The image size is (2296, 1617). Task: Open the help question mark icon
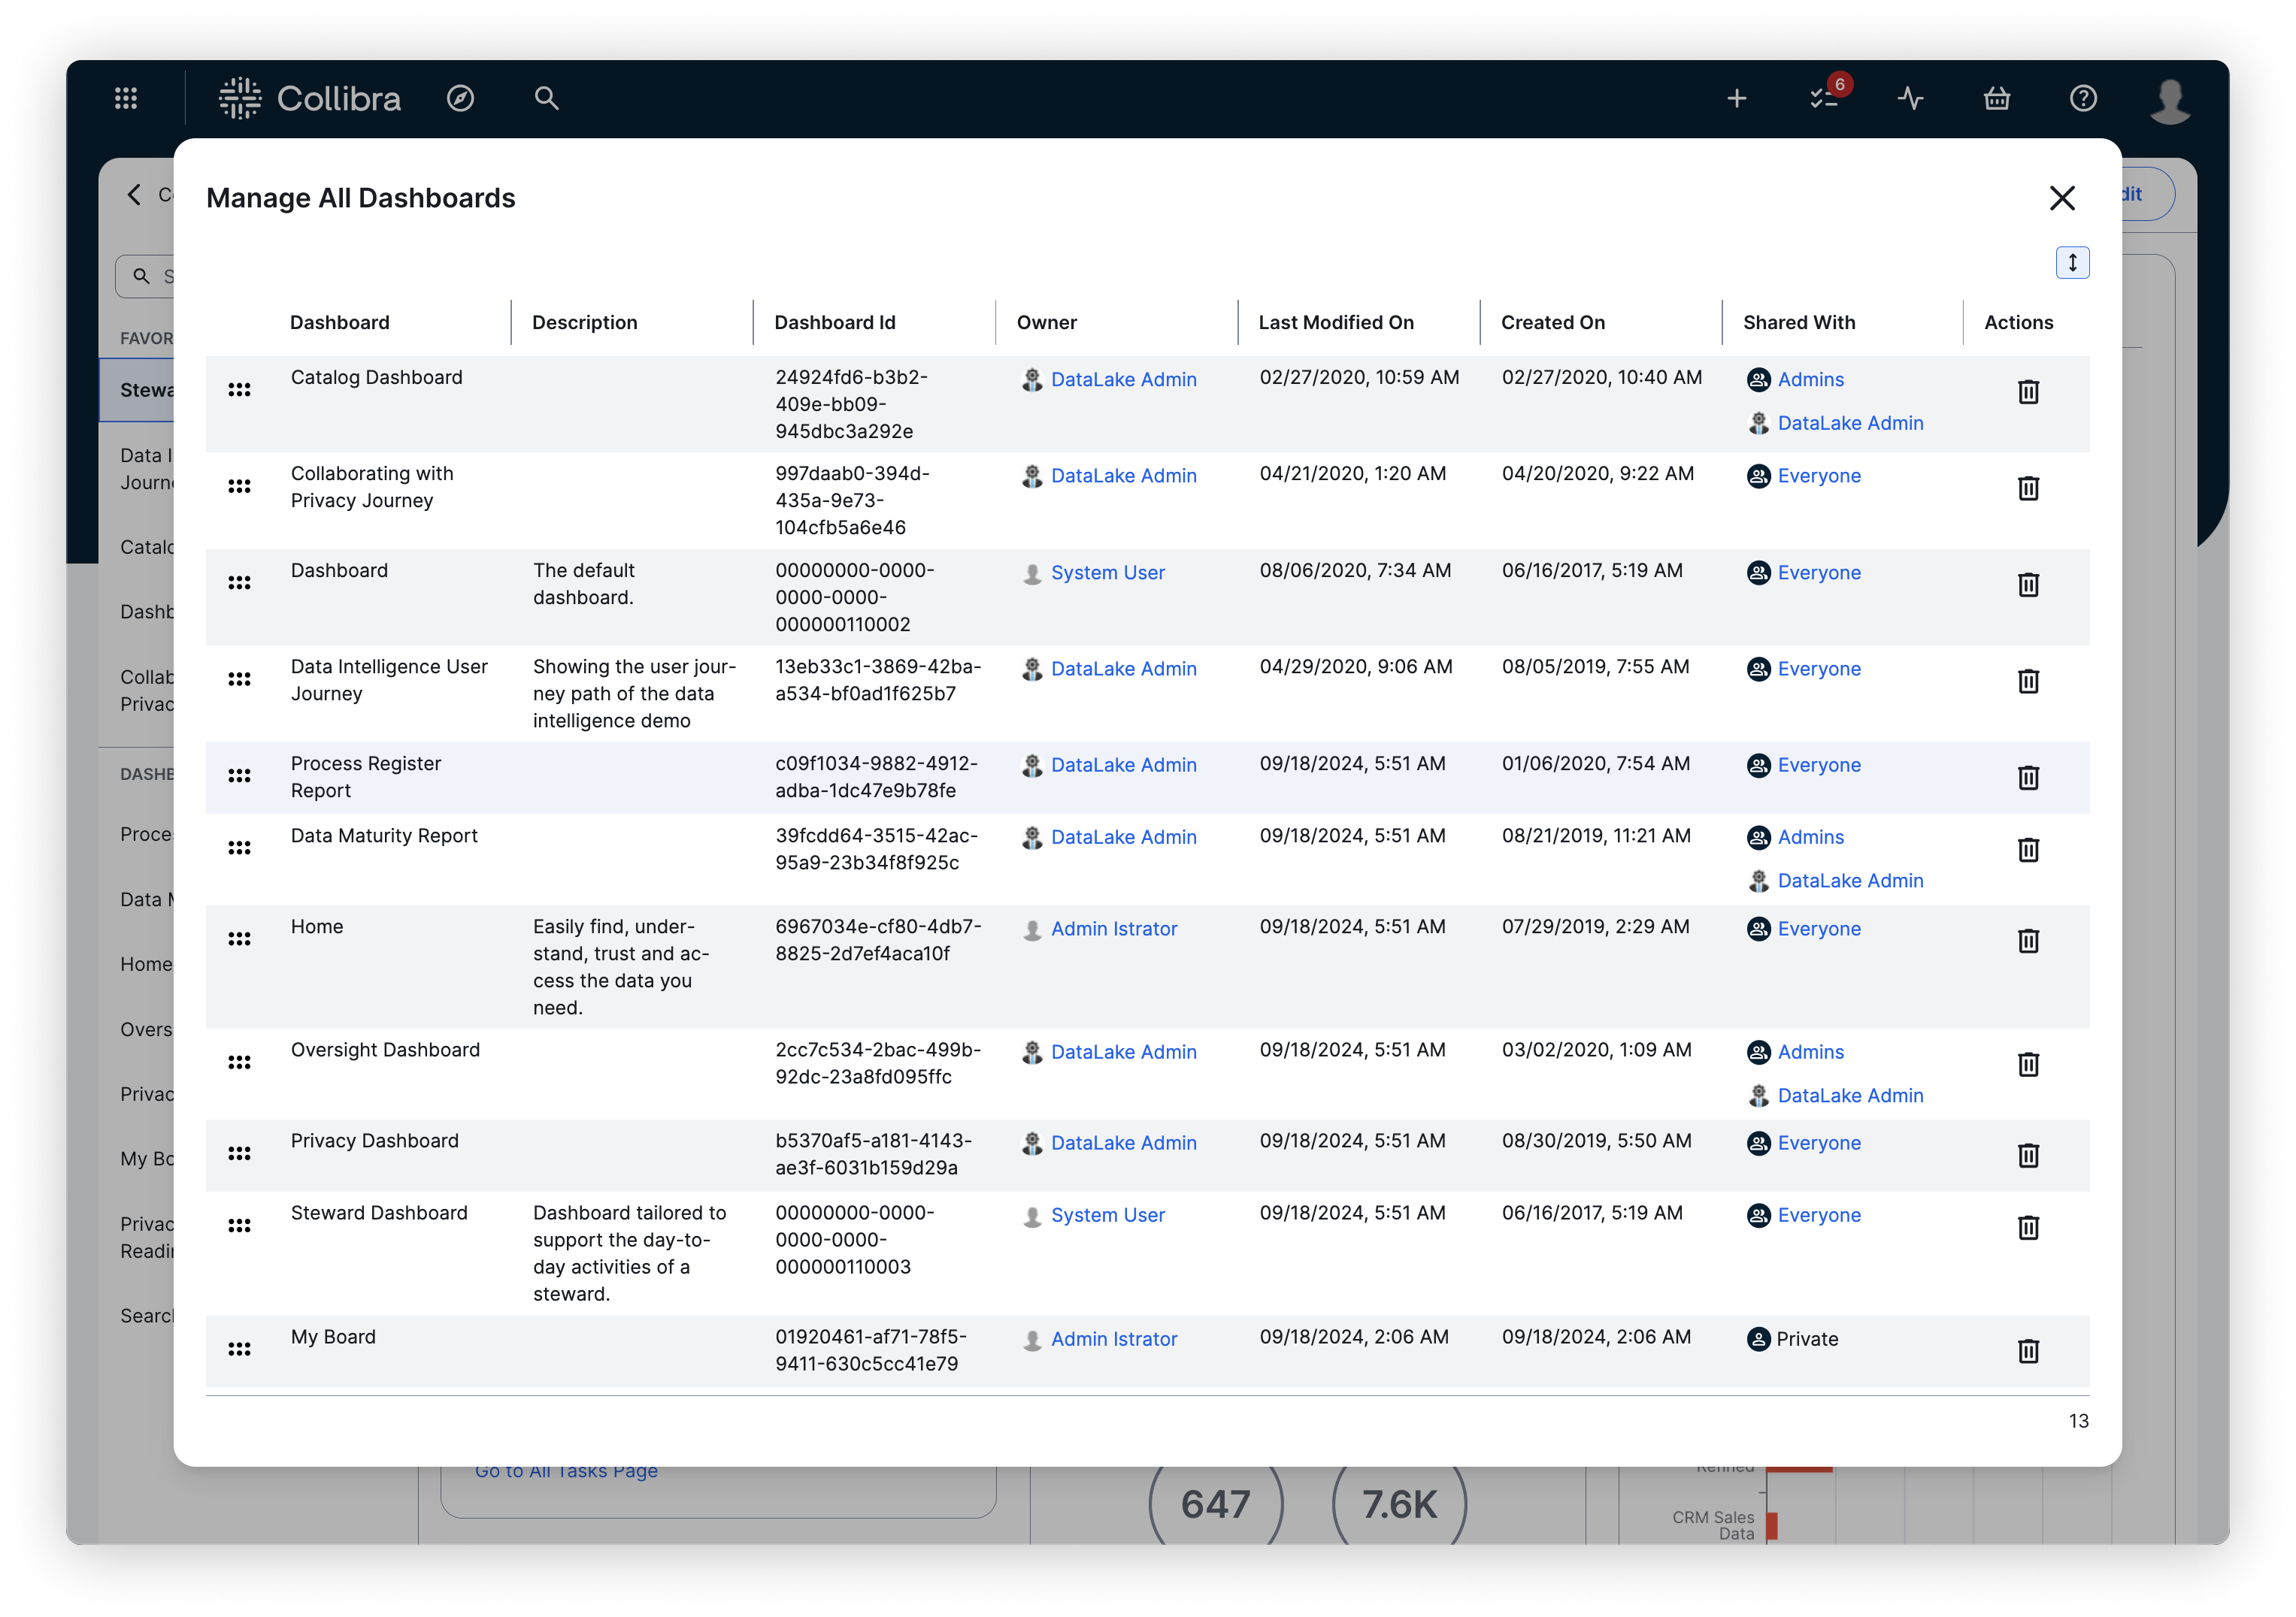(2083, 98)
